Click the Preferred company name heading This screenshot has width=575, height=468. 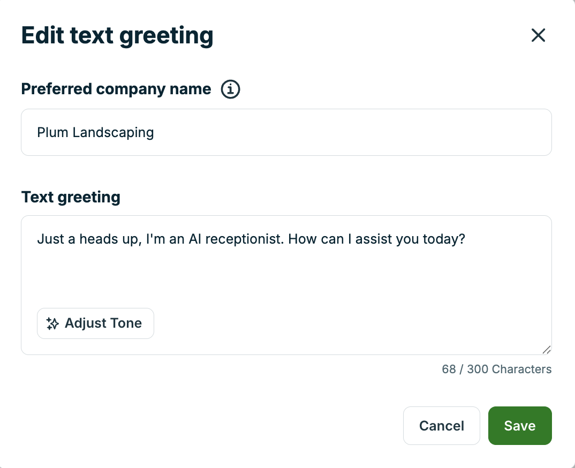pyautogui.click(x=116, y=89)
